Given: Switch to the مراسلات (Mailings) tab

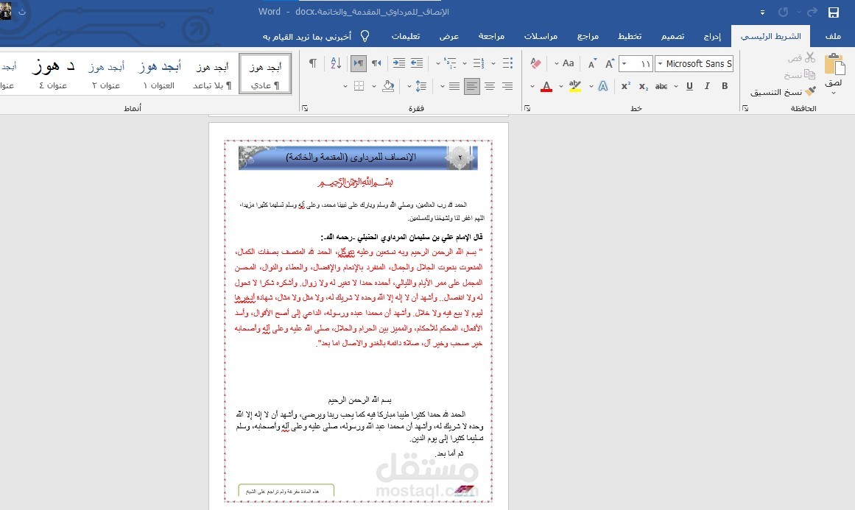Looking at the screenshot, I should coord(541,36).
